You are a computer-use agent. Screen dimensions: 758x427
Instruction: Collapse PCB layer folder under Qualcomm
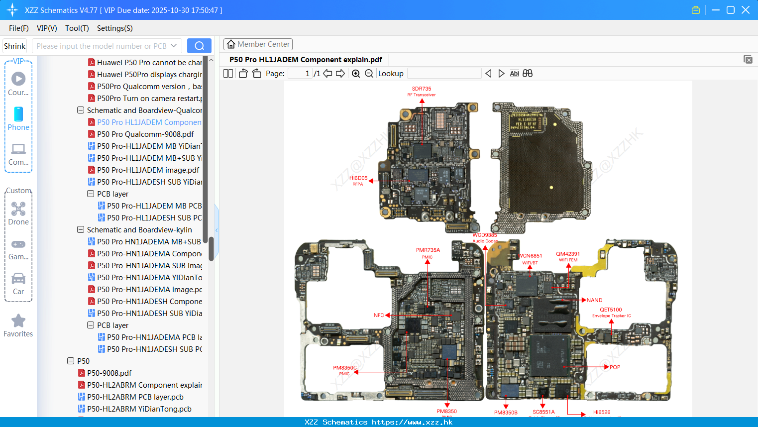(91, 194)
